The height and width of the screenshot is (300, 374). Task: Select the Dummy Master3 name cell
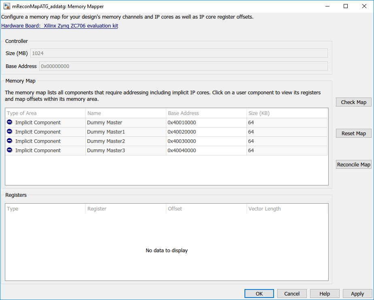click(126, 150)
